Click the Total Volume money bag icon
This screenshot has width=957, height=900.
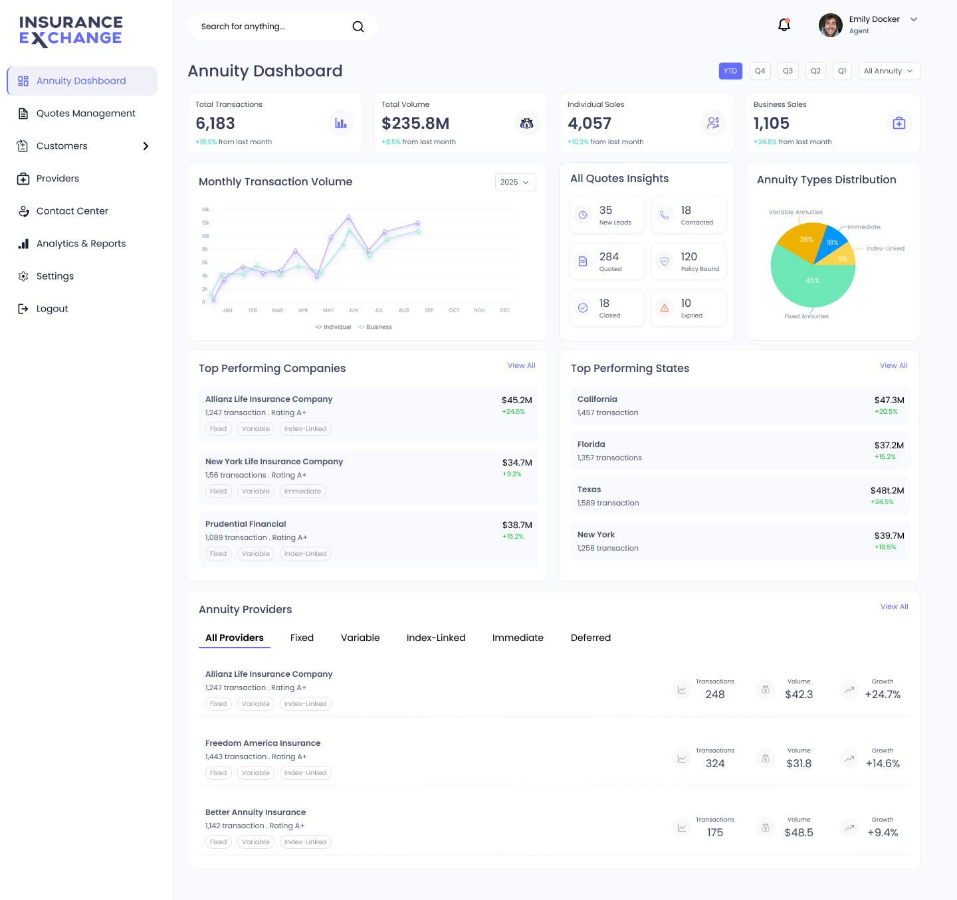527,123
